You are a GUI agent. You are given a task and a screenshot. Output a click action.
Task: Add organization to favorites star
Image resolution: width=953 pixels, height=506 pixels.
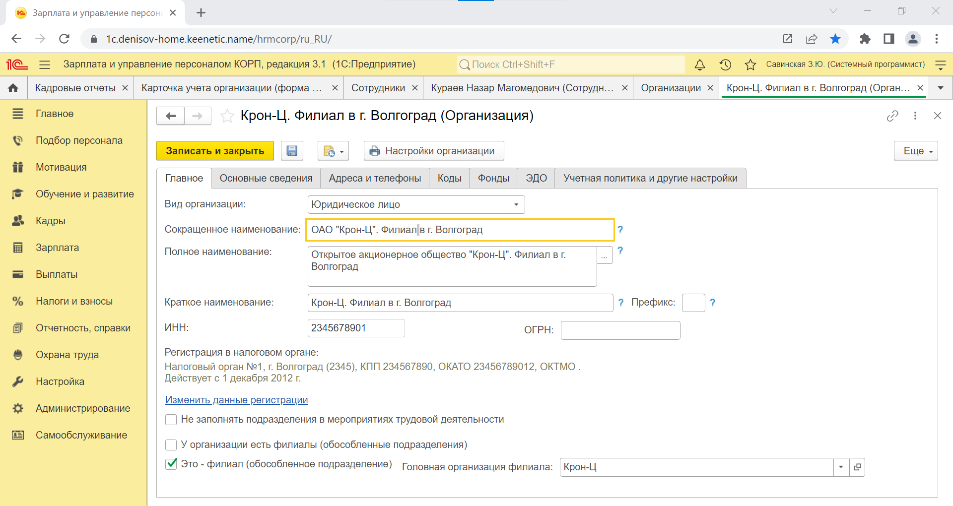click(227, 116)
